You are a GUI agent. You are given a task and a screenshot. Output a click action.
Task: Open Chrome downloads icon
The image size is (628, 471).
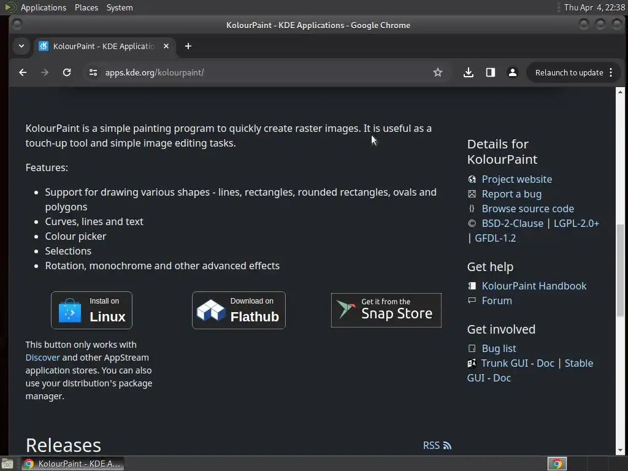point(468,72)
